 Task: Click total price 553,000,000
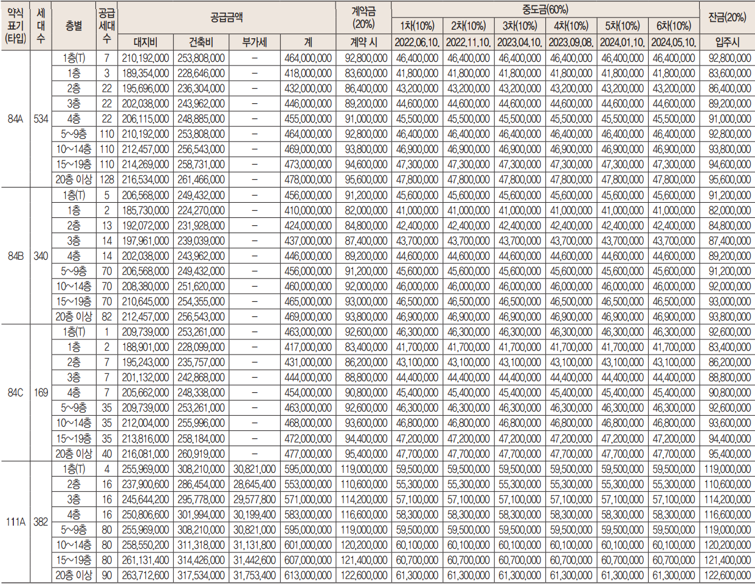click(x=308, y=484)
